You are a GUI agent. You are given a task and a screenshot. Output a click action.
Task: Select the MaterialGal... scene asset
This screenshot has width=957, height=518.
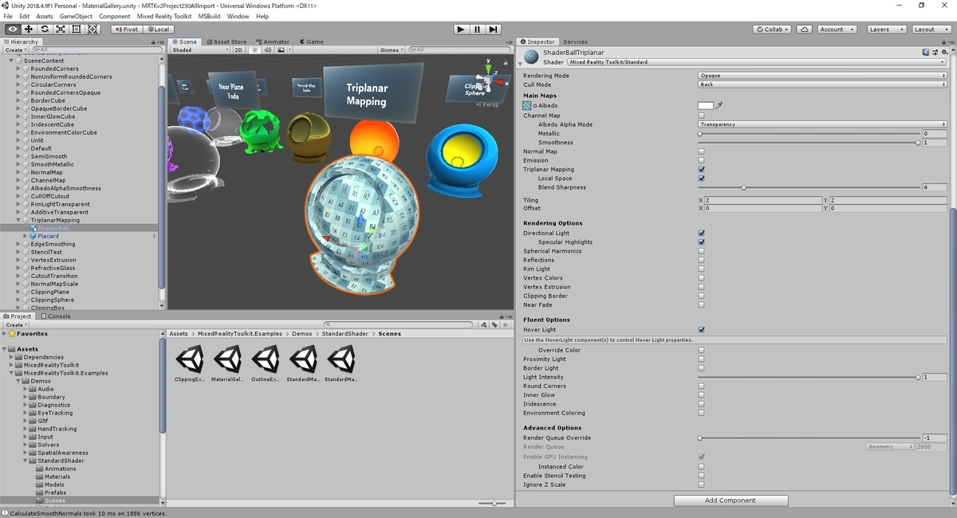pyautogui.click(x=227, y=364)
